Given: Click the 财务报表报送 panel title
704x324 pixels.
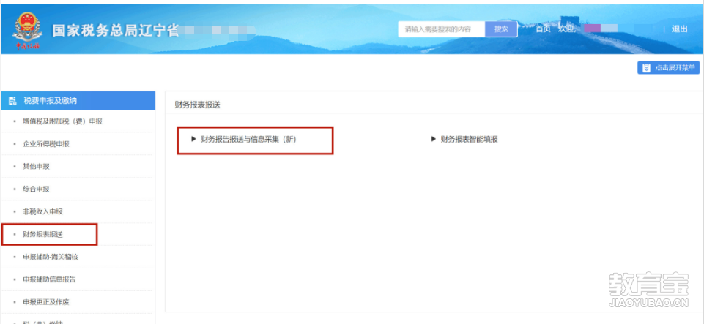Looking at the screenshot, I should [x=198, y=105].
